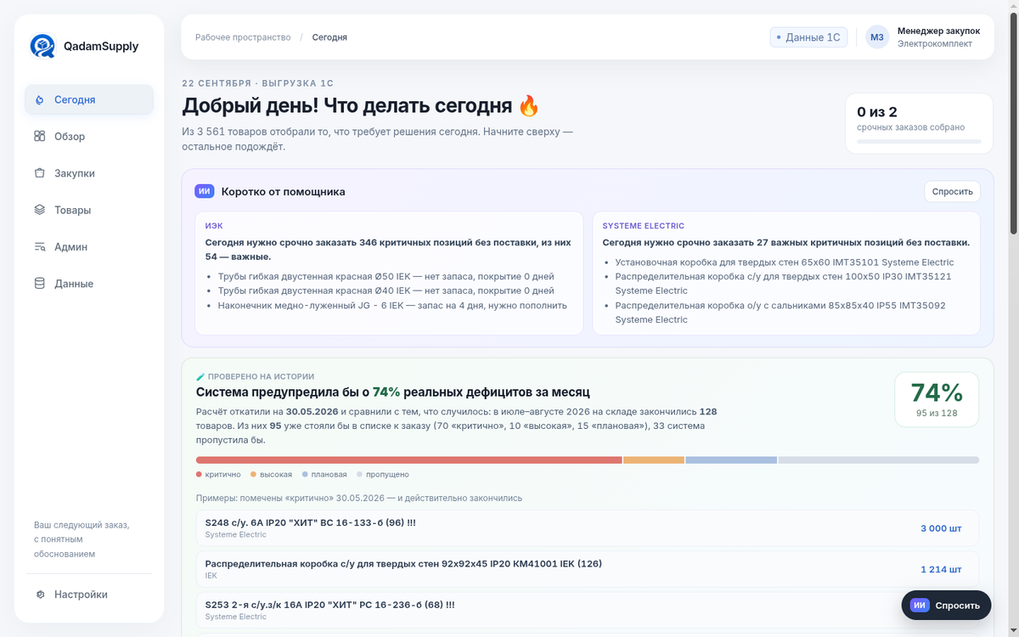Click the Данные 1С status button
Screen dimensions: 1019x637
coord(808,37)
